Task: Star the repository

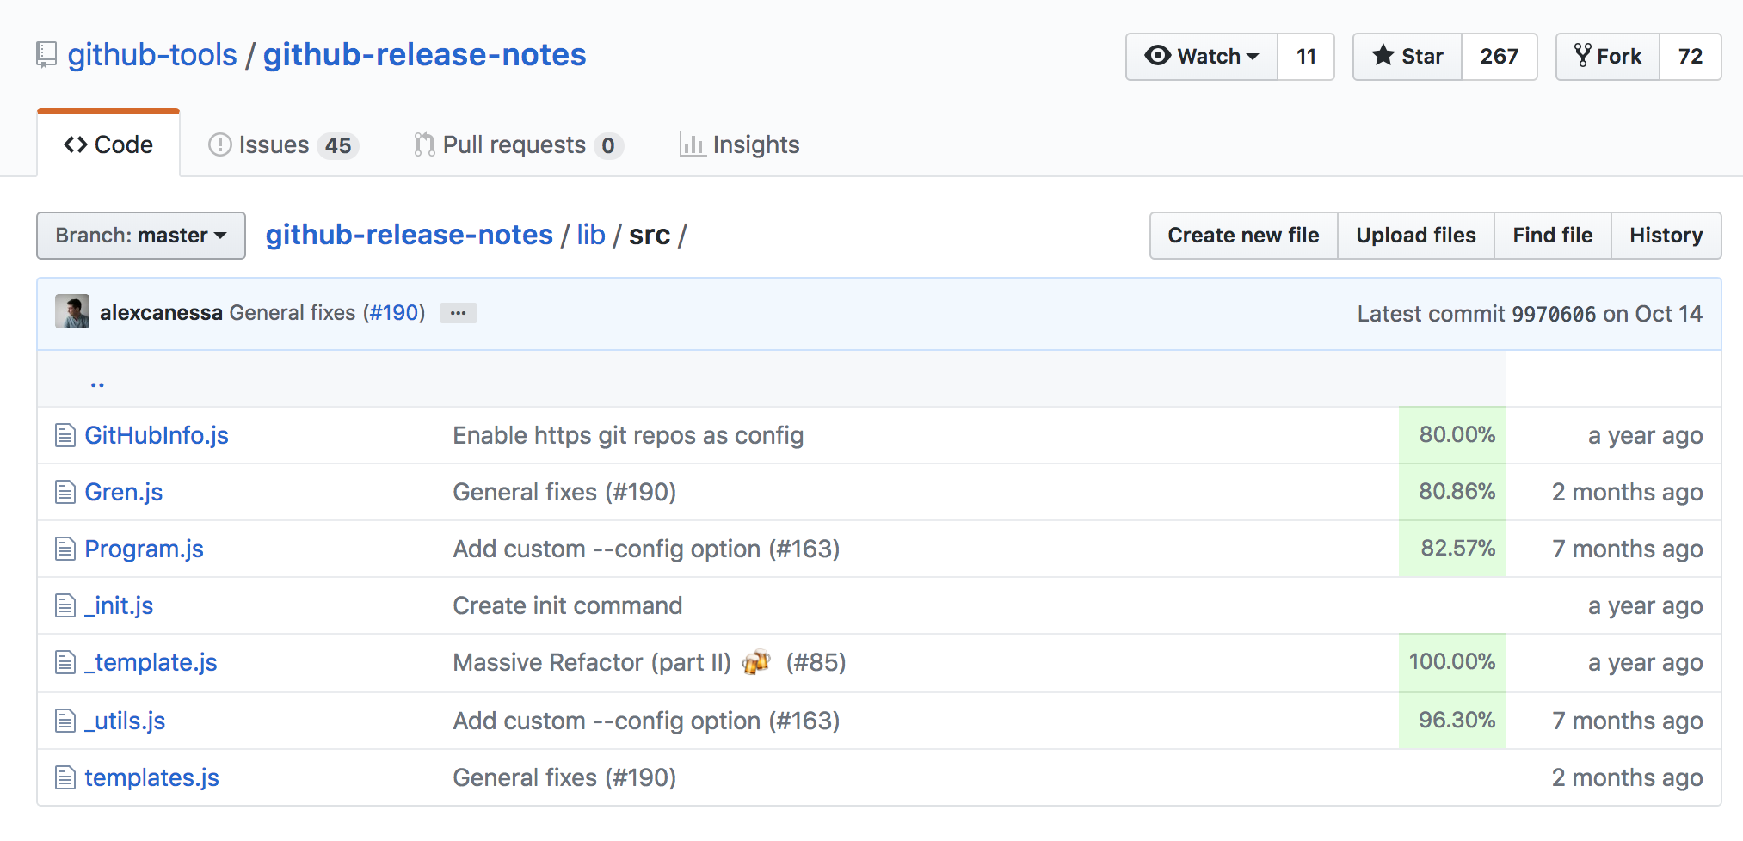Action: coord(1407,57)
